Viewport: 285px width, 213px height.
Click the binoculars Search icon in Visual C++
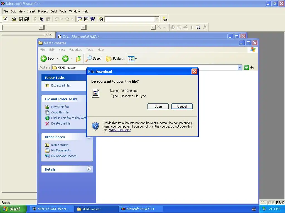pyautogui.click(x=165, y=19)
